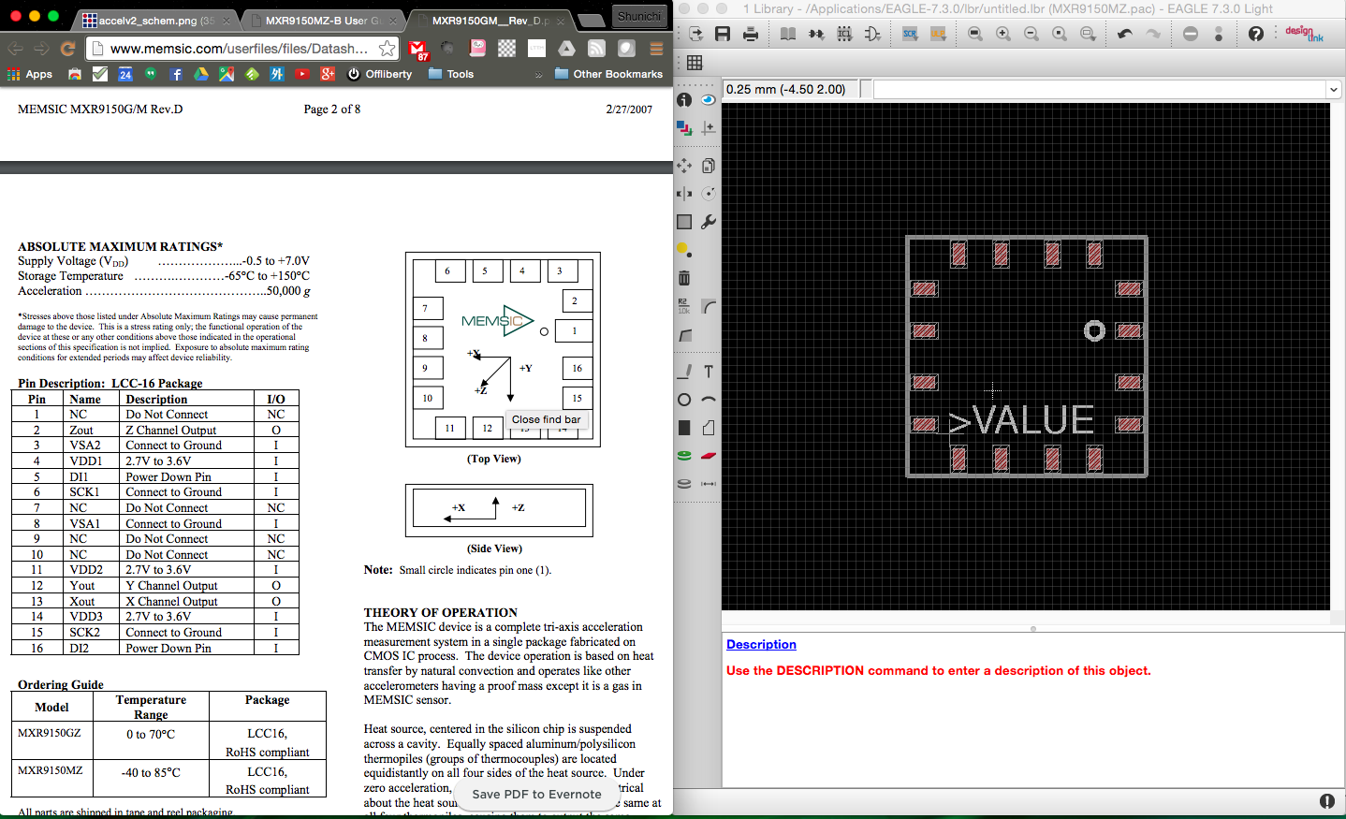Zoom out on EAGLE canvas
The height and width of the screenshot is (819, 1346).
coord(1031,34)
